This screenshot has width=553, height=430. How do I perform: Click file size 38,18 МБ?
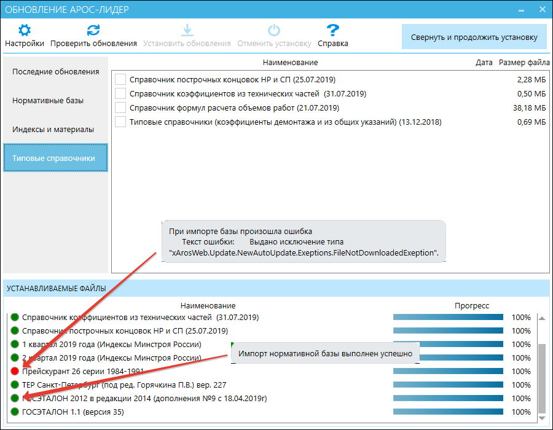(x=530, y=108)
